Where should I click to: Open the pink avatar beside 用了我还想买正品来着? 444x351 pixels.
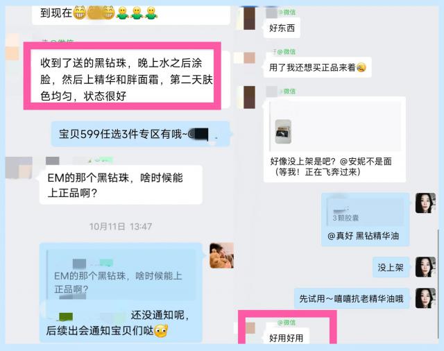click(x=249, y=58)
